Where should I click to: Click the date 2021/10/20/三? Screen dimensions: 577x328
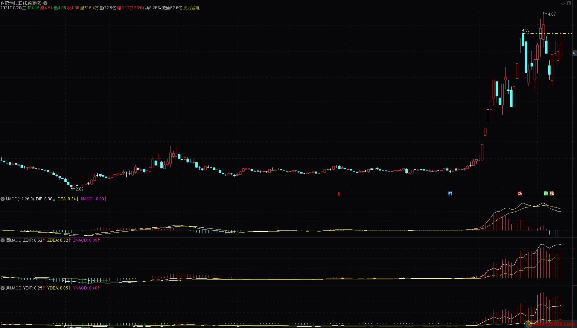click(x=13, y=8)
